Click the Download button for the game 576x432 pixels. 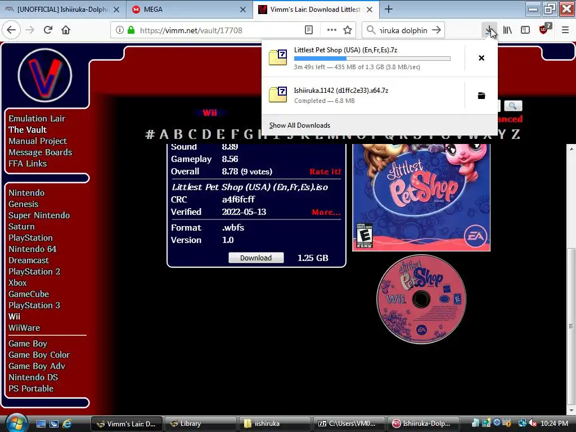click(x=256, y=258)
